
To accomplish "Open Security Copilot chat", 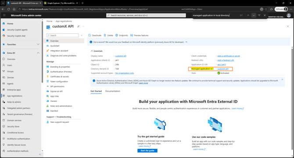I will click(x=16, y=36).
